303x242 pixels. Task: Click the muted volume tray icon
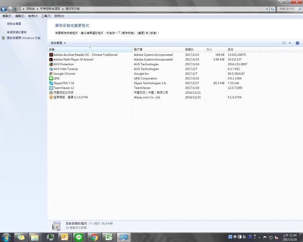click(x=276, y=237)
